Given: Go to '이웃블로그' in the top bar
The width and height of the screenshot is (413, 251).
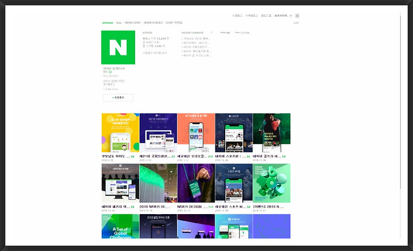Looking at the screenshot, I should (252, 16).
